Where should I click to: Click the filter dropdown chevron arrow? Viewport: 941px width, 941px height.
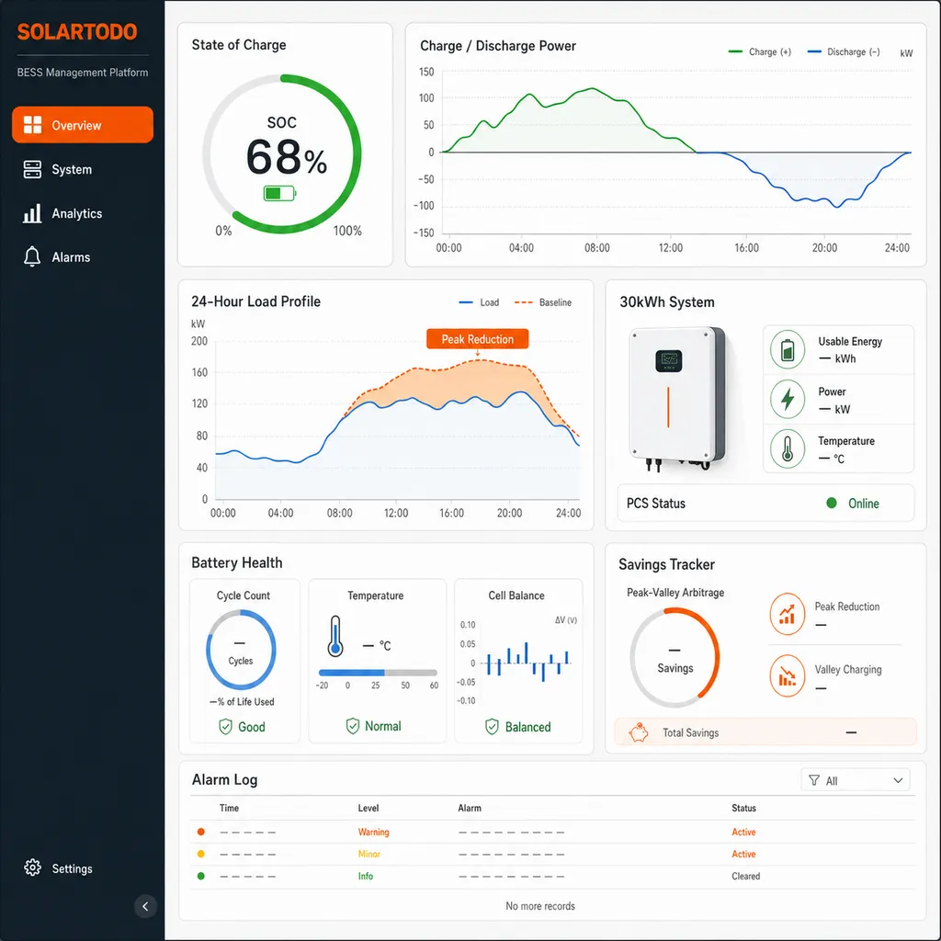point(898,780)
